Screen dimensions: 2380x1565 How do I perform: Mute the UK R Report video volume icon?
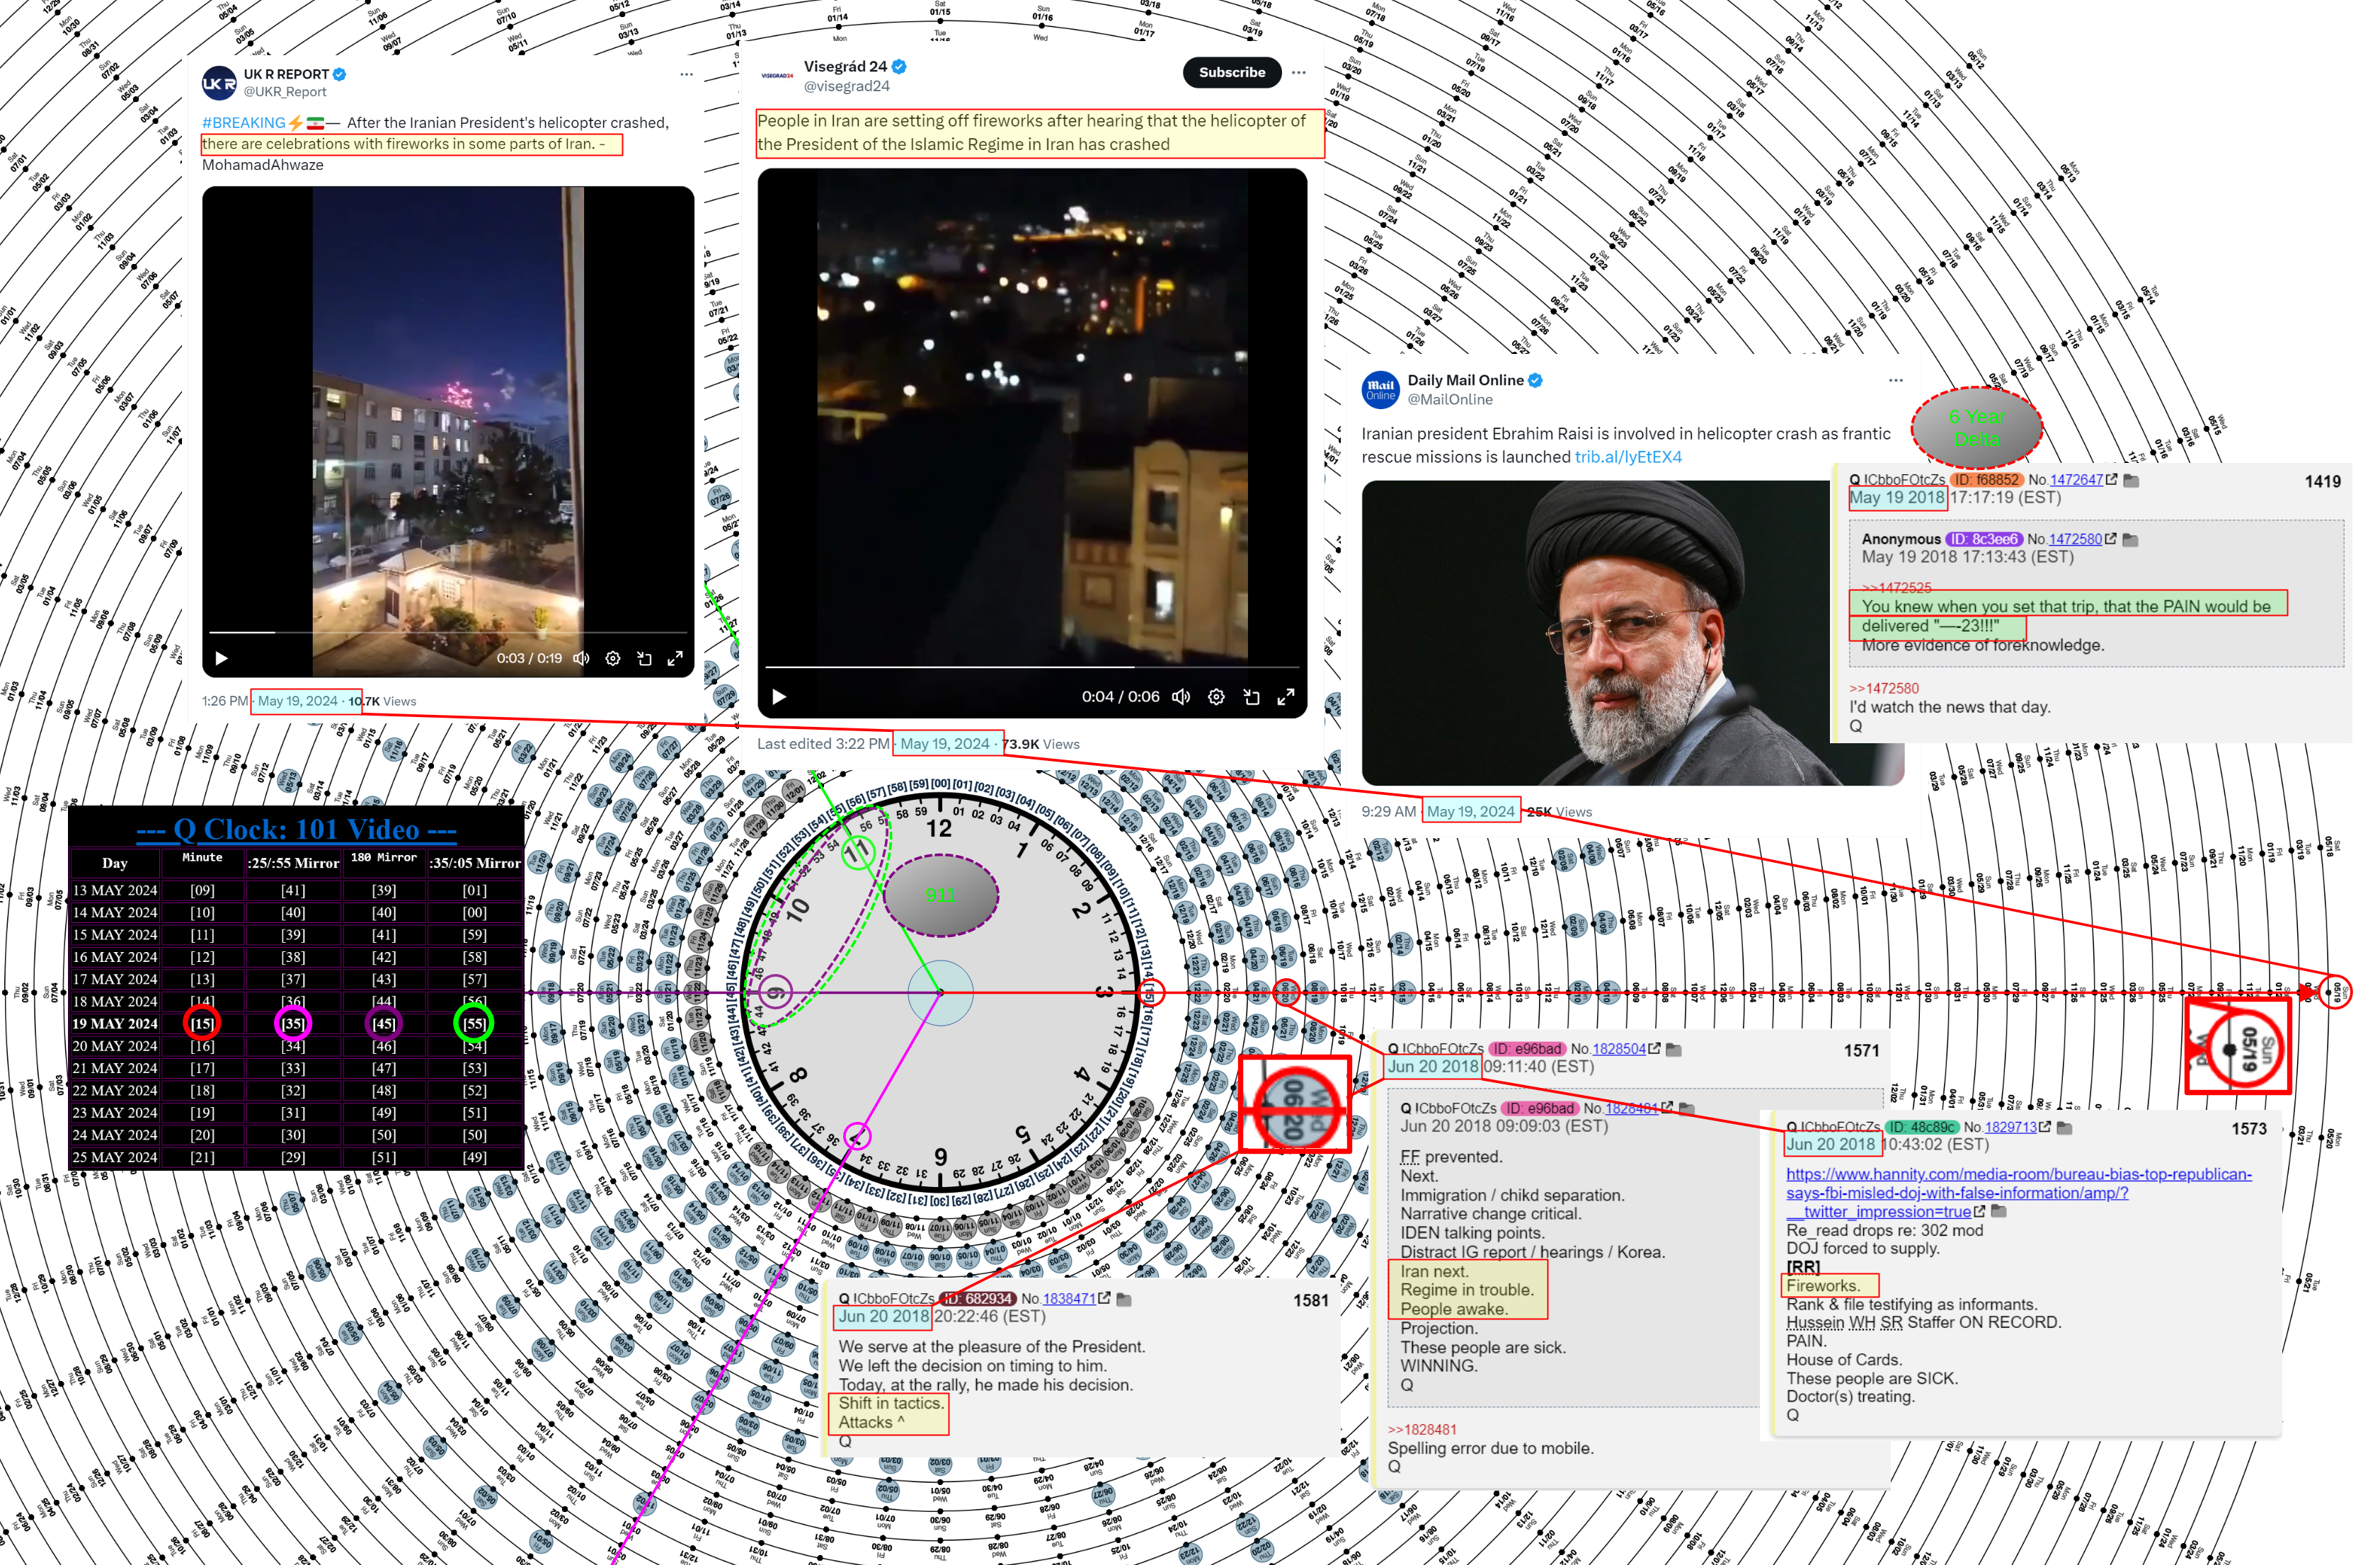[x=581, y=658]
